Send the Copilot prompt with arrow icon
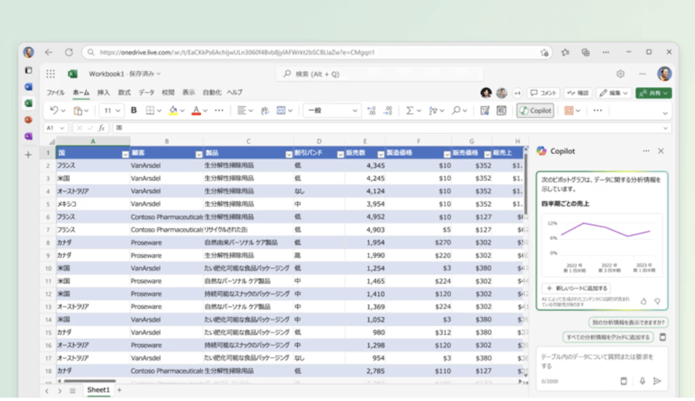This screenshot has width=695, height=401. click(x=657, y=381)
